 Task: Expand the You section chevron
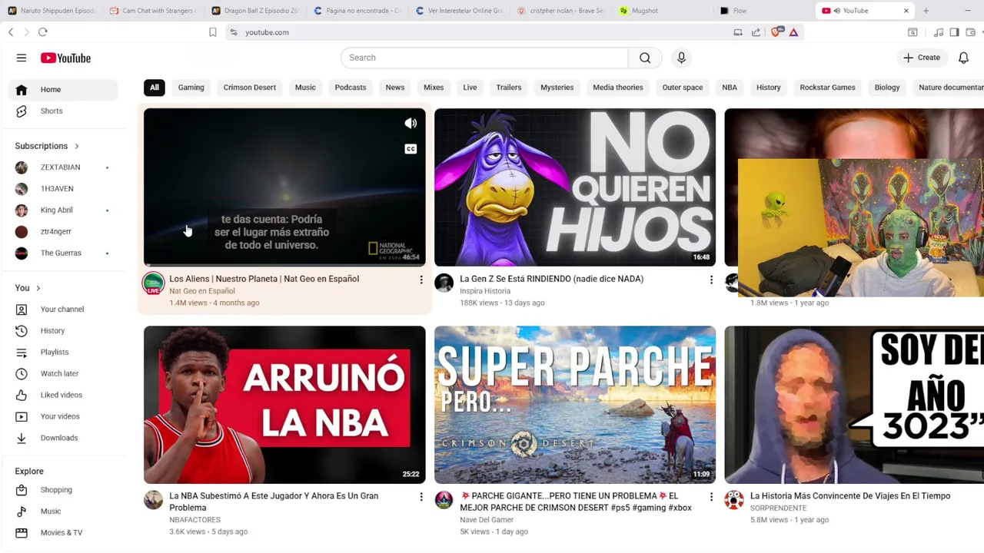click(x=38, y=288)
